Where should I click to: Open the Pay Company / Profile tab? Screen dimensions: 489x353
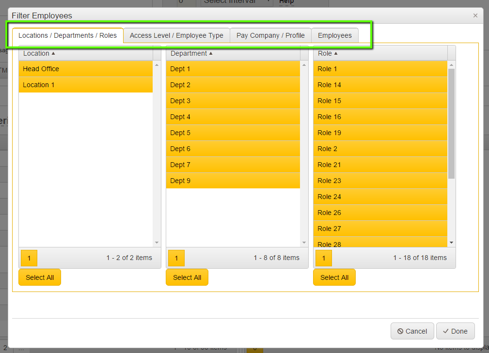click(270, 35)
